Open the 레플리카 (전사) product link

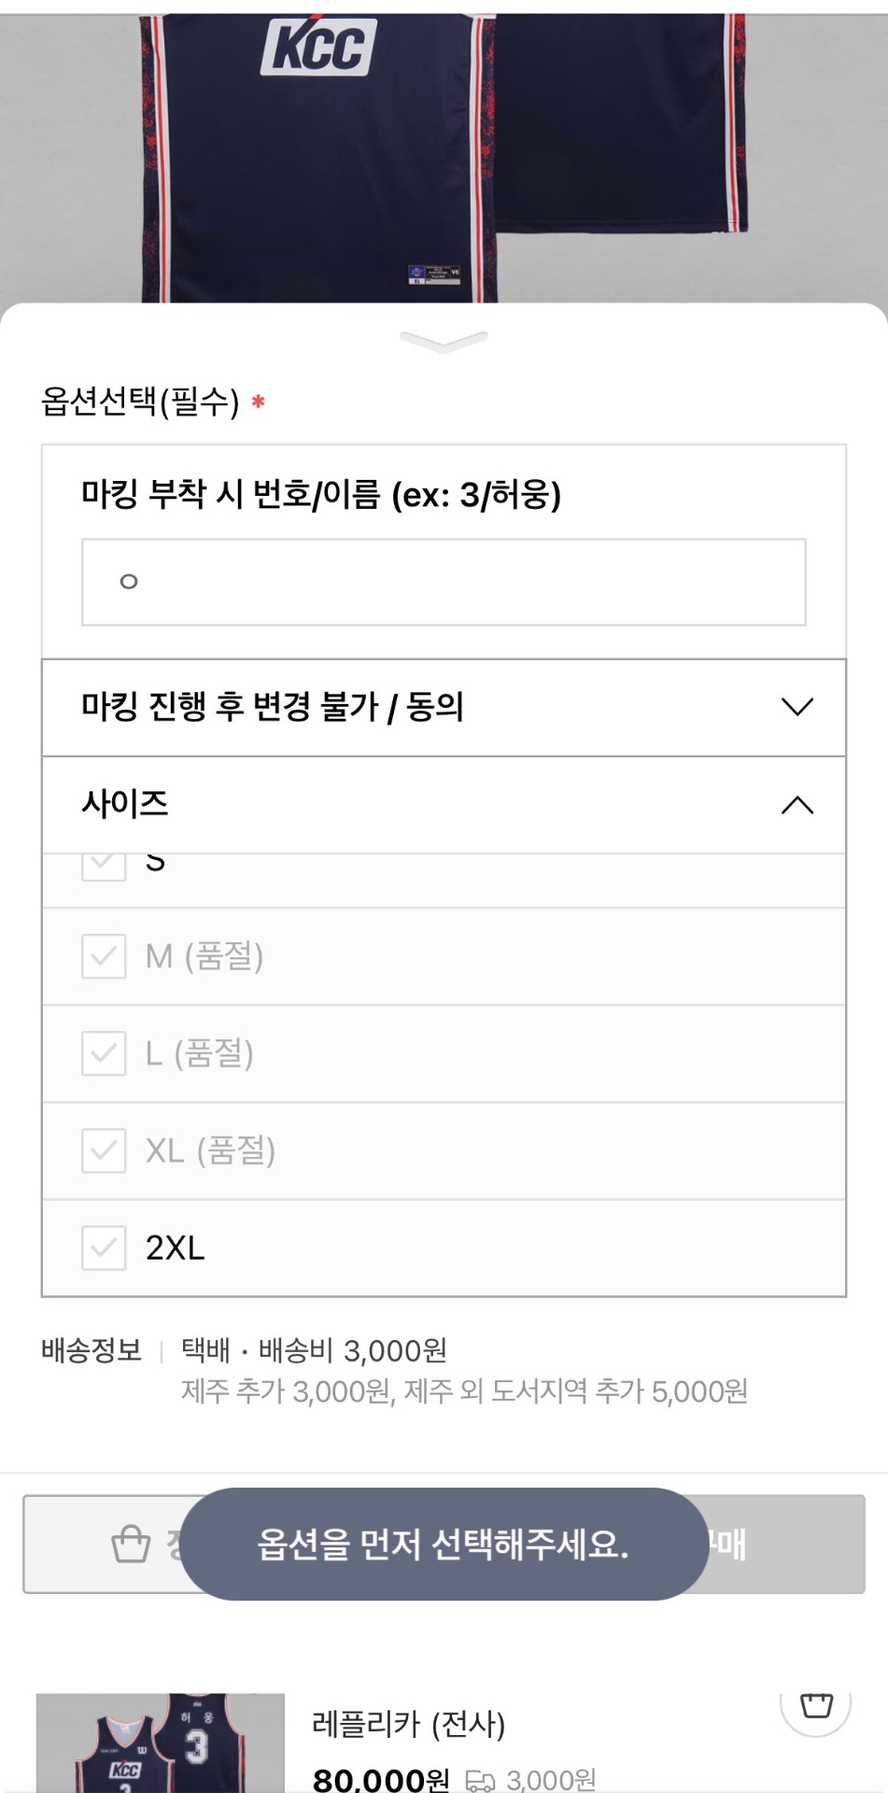click(408, 1724)
